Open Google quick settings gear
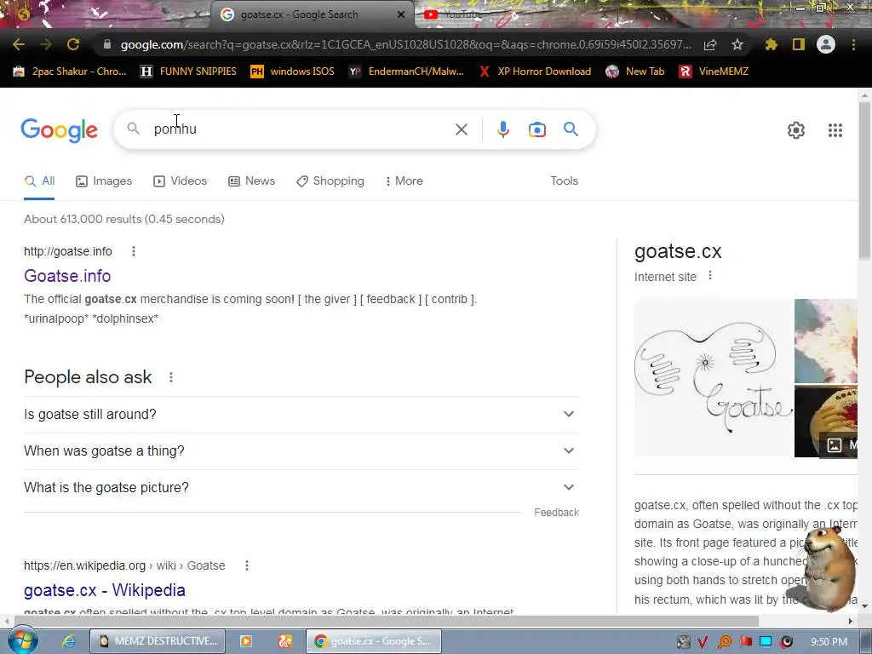This screenshot has height=654, width=872. pos(796,130)
